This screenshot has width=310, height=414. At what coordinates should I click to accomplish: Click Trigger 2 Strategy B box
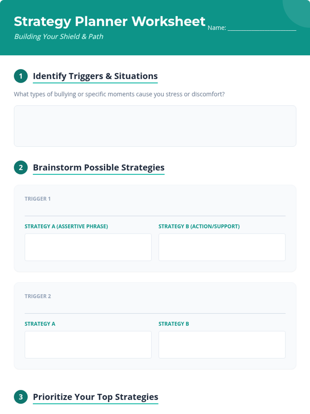coord(222,345)
